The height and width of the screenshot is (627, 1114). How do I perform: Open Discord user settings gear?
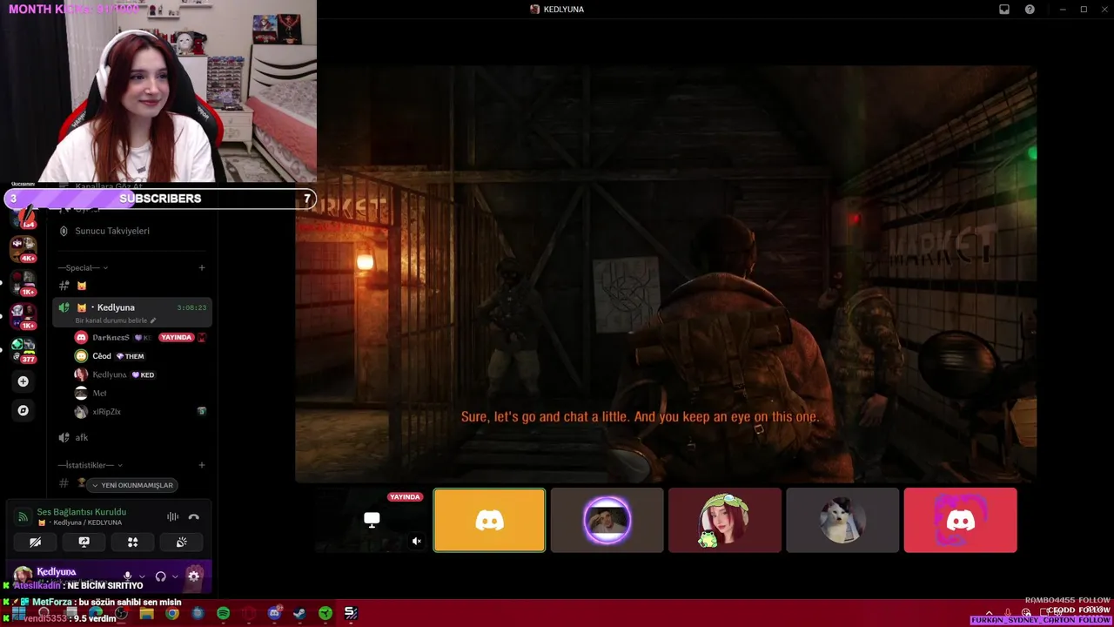click(x=194, y=576)
